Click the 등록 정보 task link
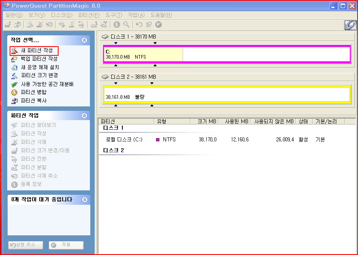The width and height of the screenshot is (358, 255). tap(31, 184)
